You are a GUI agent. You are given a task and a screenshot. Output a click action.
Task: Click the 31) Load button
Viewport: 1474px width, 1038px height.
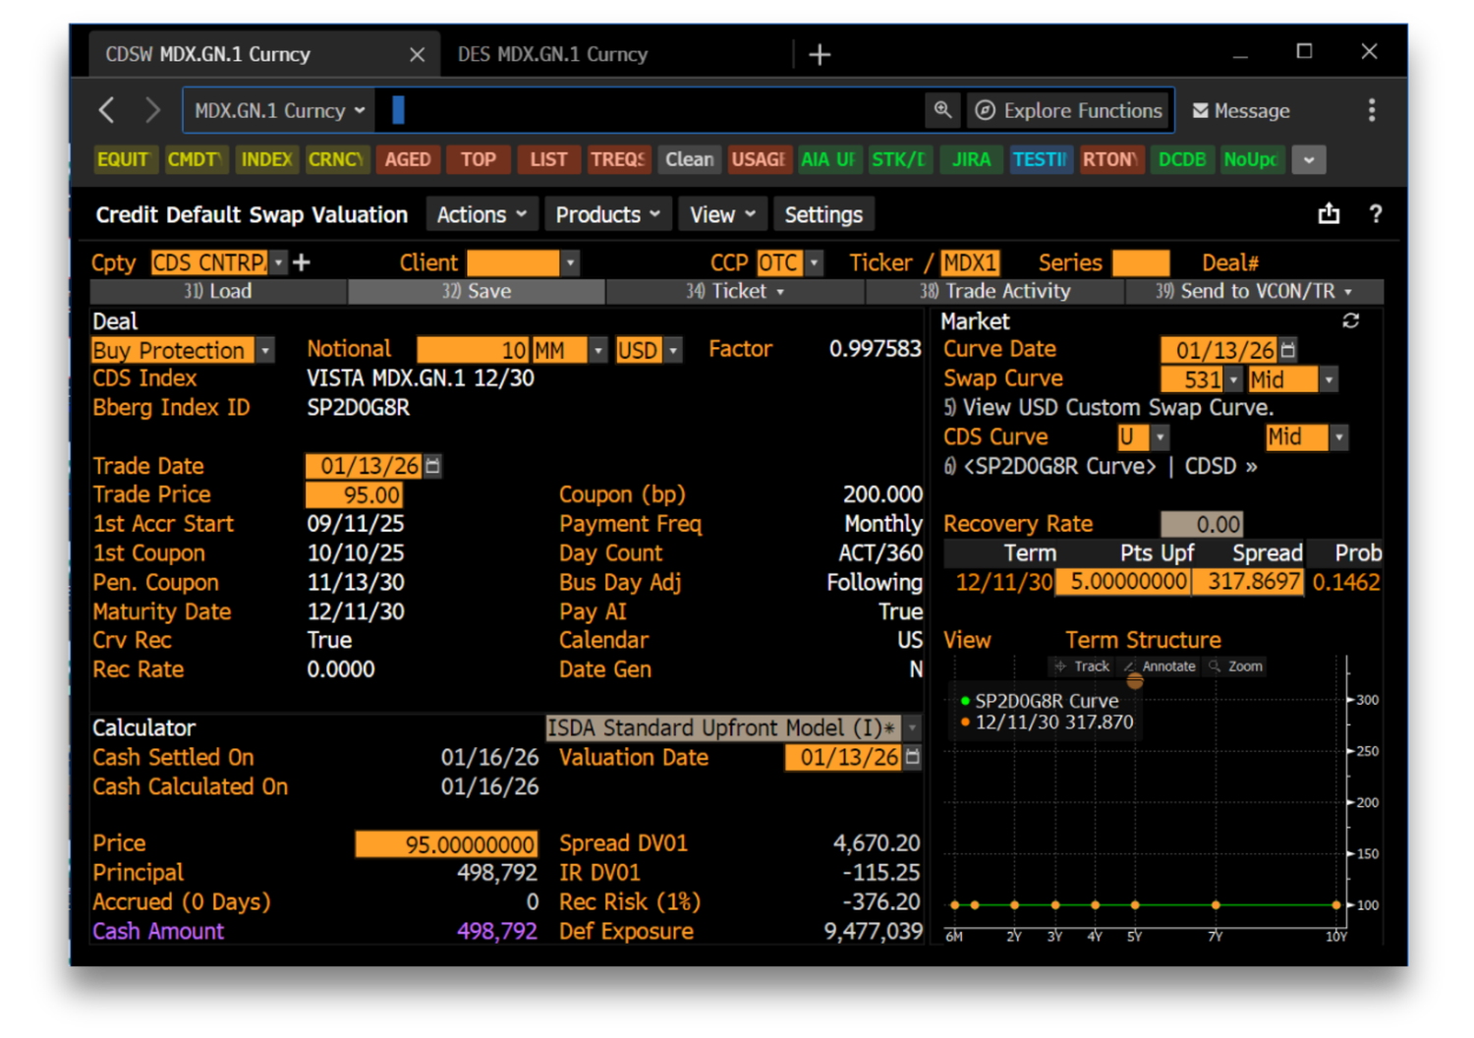(218, 291)
